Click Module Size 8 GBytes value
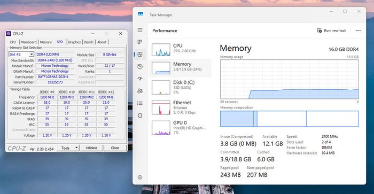This screenshot has width=374, height=194. tap(110, 55)
